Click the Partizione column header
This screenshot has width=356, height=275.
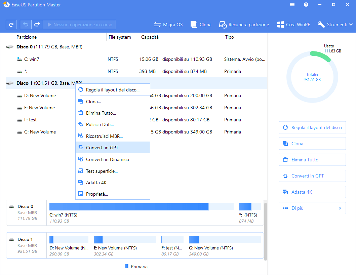coord(27,37)
